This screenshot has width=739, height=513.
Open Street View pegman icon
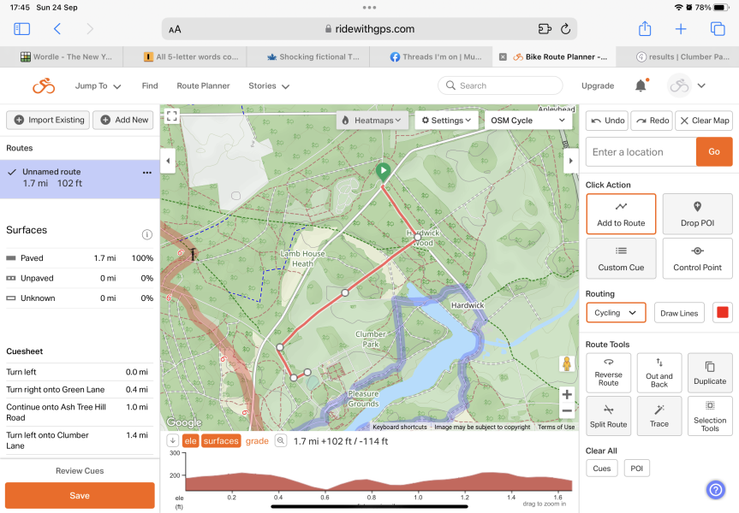567,364
